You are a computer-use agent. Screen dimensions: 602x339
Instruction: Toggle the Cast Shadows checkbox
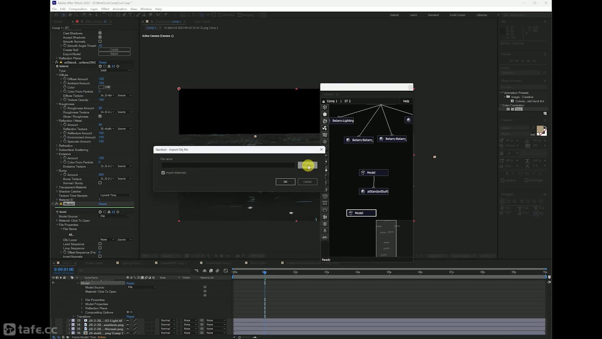point(100,33)
